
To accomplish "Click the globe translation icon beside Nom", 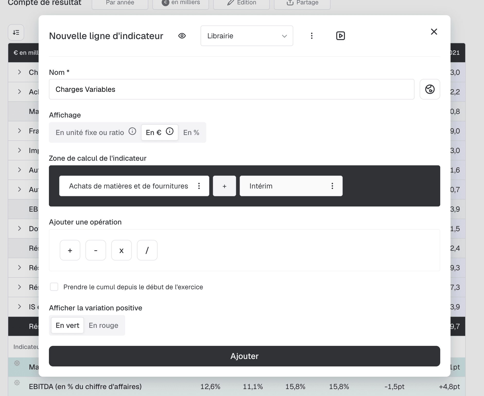I will click(x=430, y=89).
